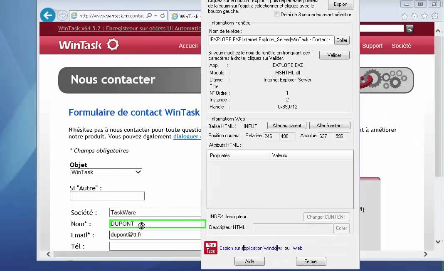This screenshot has height=271, width=444.
Task: Click the Descripteur HTML field
Action: [x=293, y=228]
